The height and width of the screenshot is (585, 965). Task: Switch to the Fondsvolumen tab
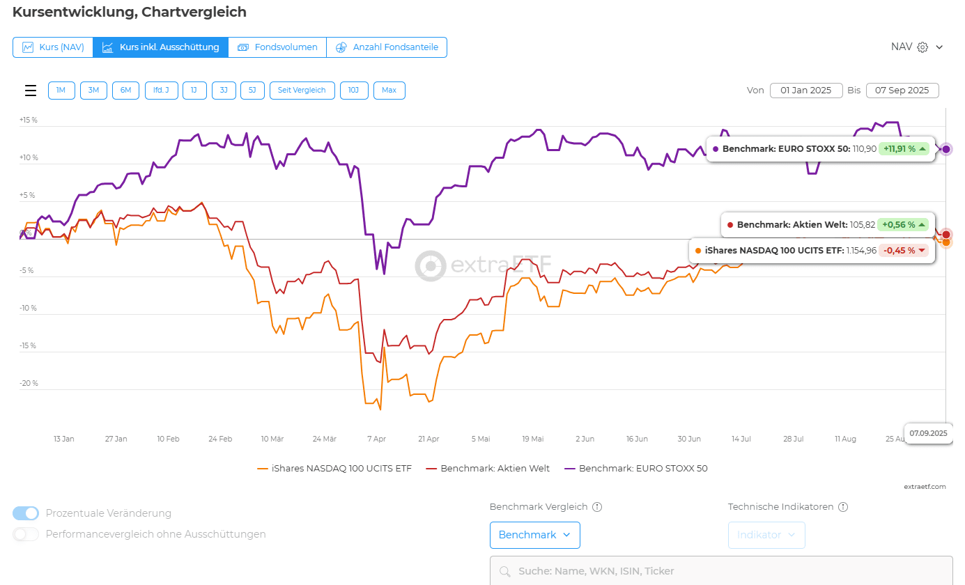point(277,47)
